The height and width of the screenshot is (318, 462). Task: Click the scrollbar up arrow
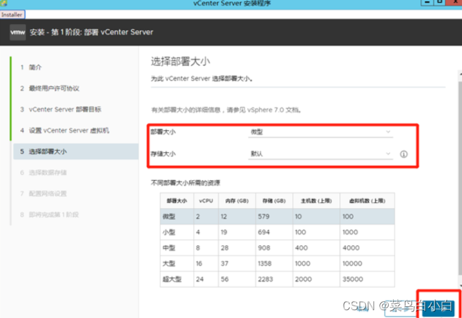coord(460,75)
